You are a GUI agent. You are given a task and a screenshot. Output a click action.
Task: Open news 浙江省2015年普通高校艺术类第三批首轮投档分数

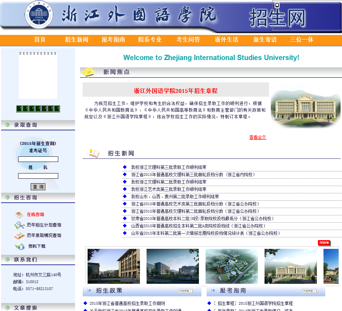(x=195, y=204)
